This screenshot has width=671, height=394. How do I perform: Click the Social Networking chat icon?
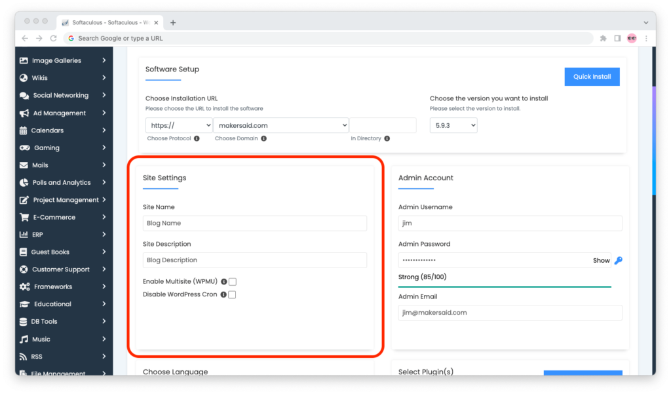(24, 96)
